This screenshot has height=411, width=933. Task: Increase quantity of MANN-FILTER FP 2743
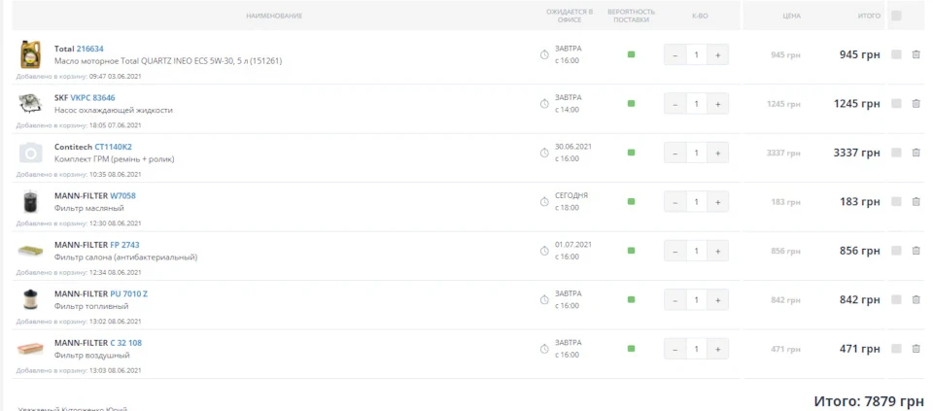717,251
